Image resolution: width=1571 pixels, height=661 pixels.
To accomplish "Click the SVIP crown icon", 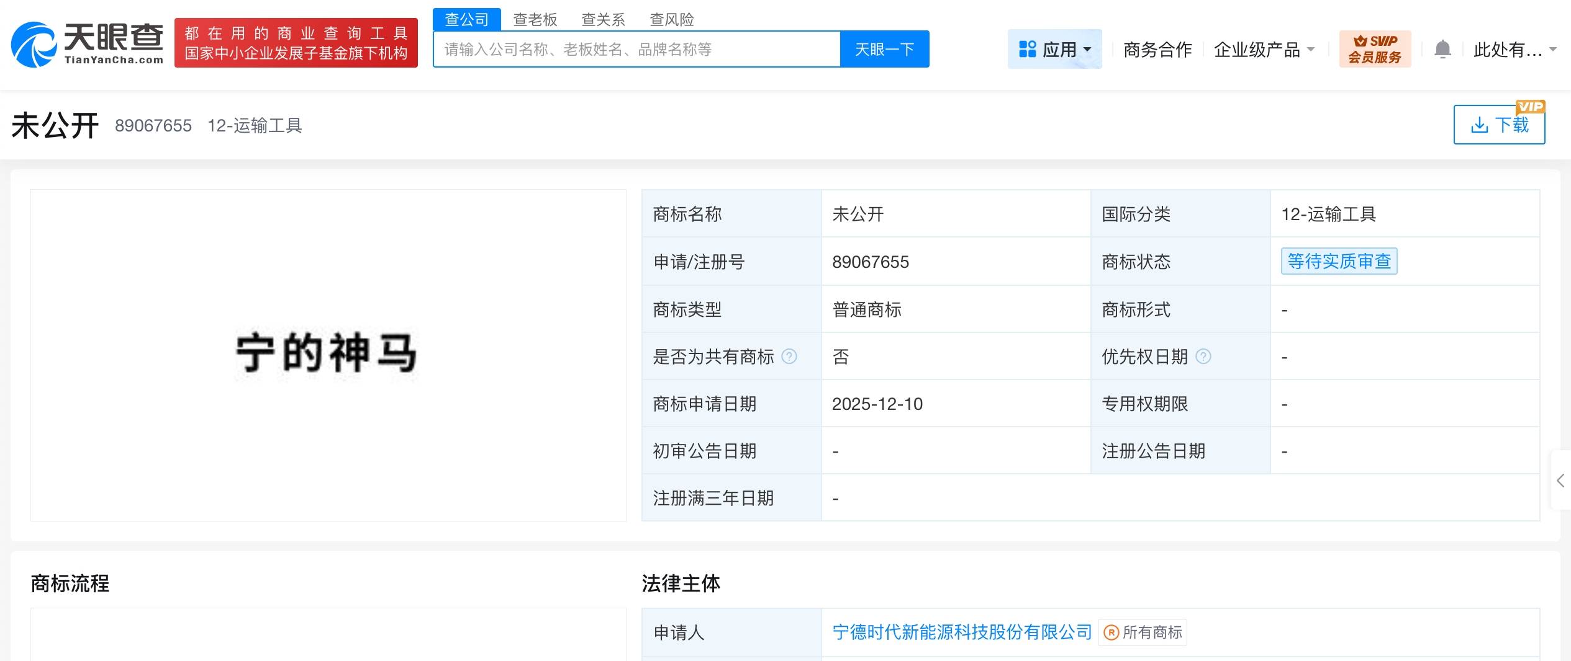I will pos(1360,42).
